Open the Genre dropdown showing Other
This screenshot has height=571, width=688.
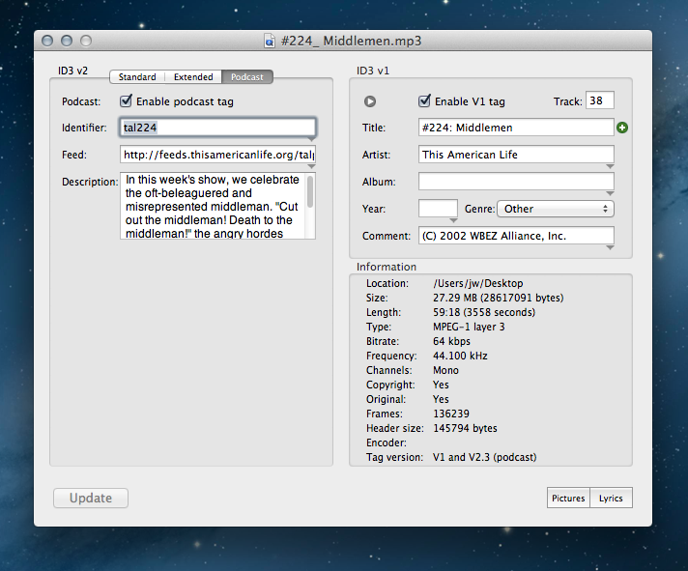click(x=555, y=209)
